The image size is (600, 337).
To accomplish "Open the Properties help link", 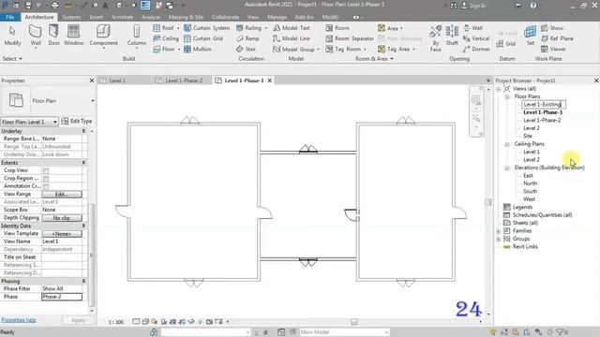I will pos(19,320).
